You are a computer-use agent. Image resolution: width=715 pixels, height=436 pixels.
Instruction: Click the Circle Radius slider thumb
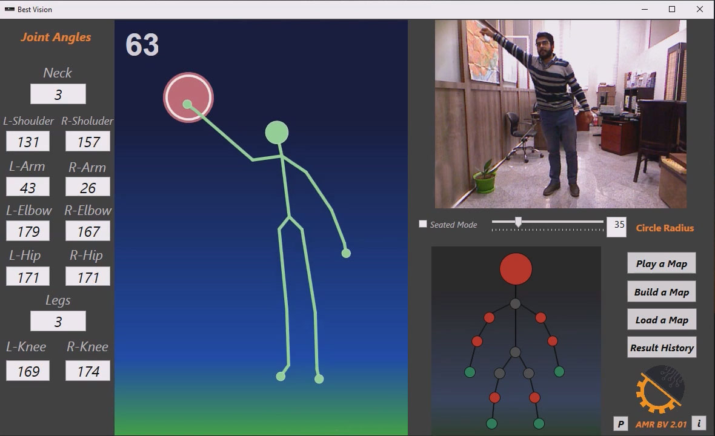click(518, 222)
